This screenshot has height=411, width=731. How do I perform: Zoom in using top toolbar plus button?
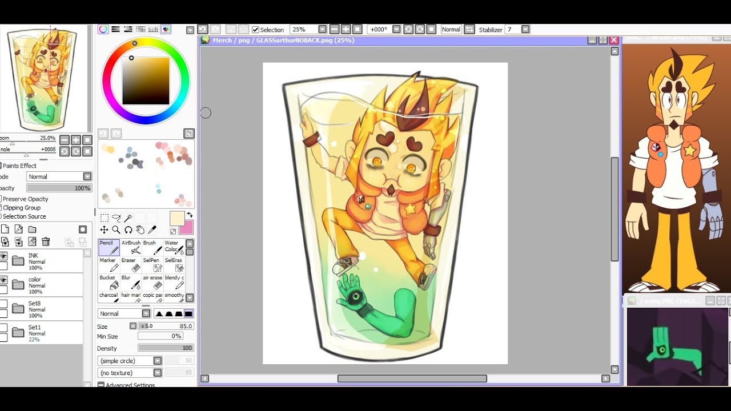click(x=346, y=29)
